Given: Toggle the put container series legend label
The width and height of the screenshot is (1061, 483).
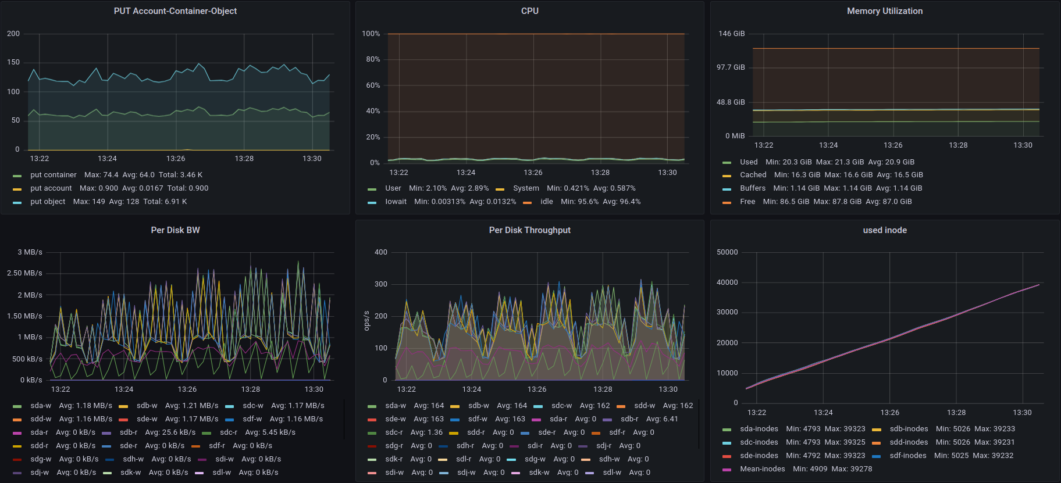Looking at the screenshot, I should tap(54, 175).
